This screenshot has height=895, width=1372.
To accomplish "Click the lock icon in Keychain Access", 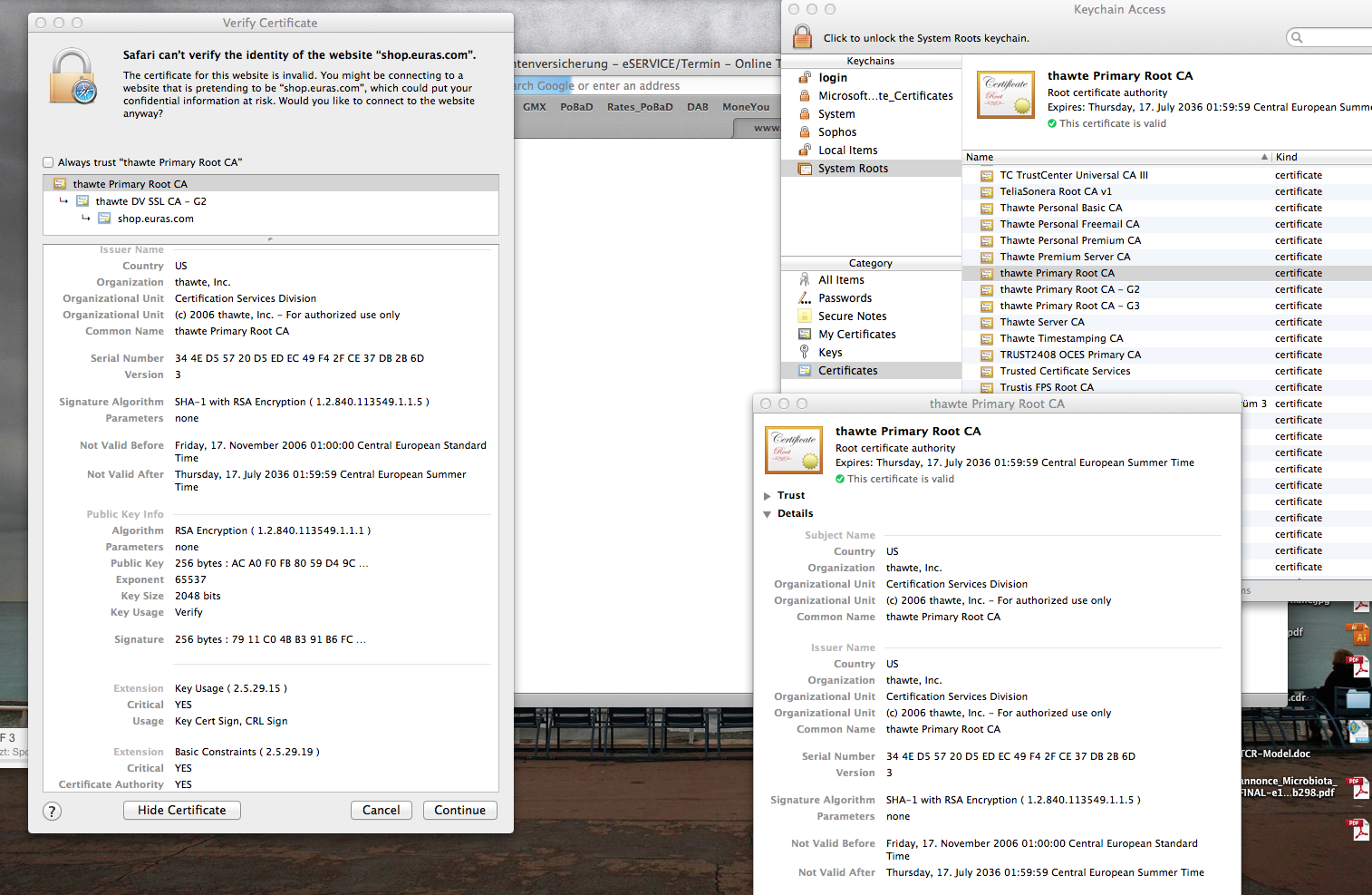I will pos(802,37).
